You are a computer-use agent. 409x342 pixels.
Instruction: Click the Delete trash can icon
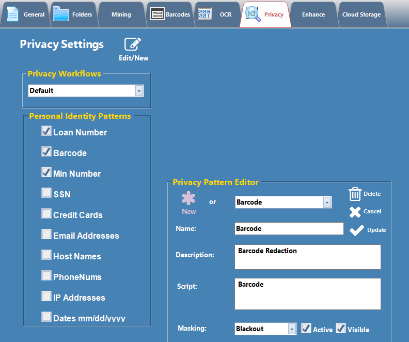click(x=355, y=194)
